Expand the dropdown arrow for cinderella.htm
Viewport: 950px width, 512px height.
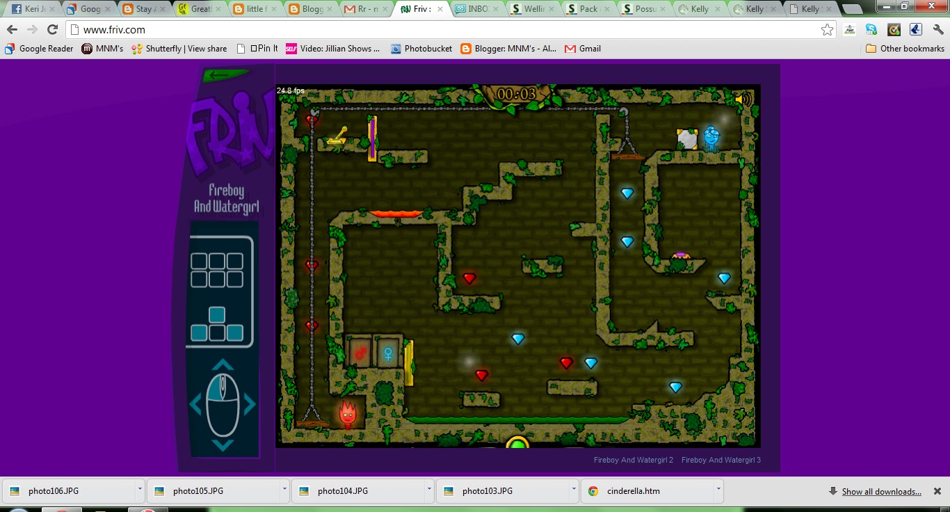point(718,490)
